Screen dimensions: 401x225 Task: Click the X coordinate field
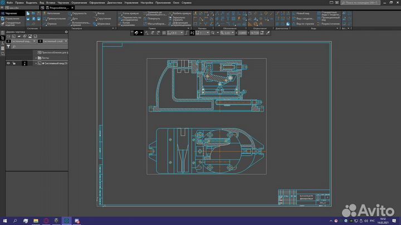242,33
